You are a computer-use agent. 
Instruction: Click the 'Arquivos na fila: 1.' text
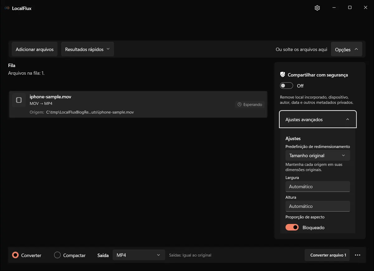click(x=26, y=73)
